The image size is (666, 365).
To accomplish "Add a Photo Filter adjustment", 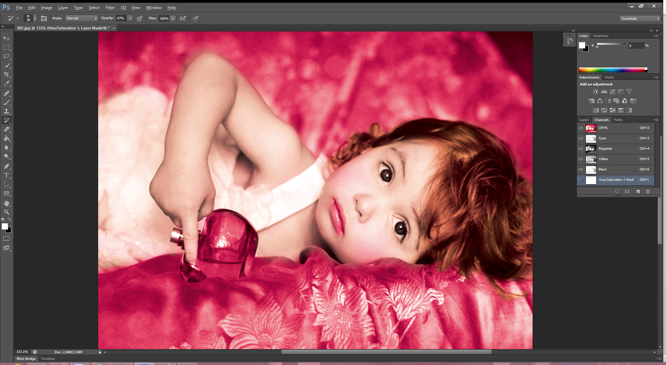I will [617, 101].
